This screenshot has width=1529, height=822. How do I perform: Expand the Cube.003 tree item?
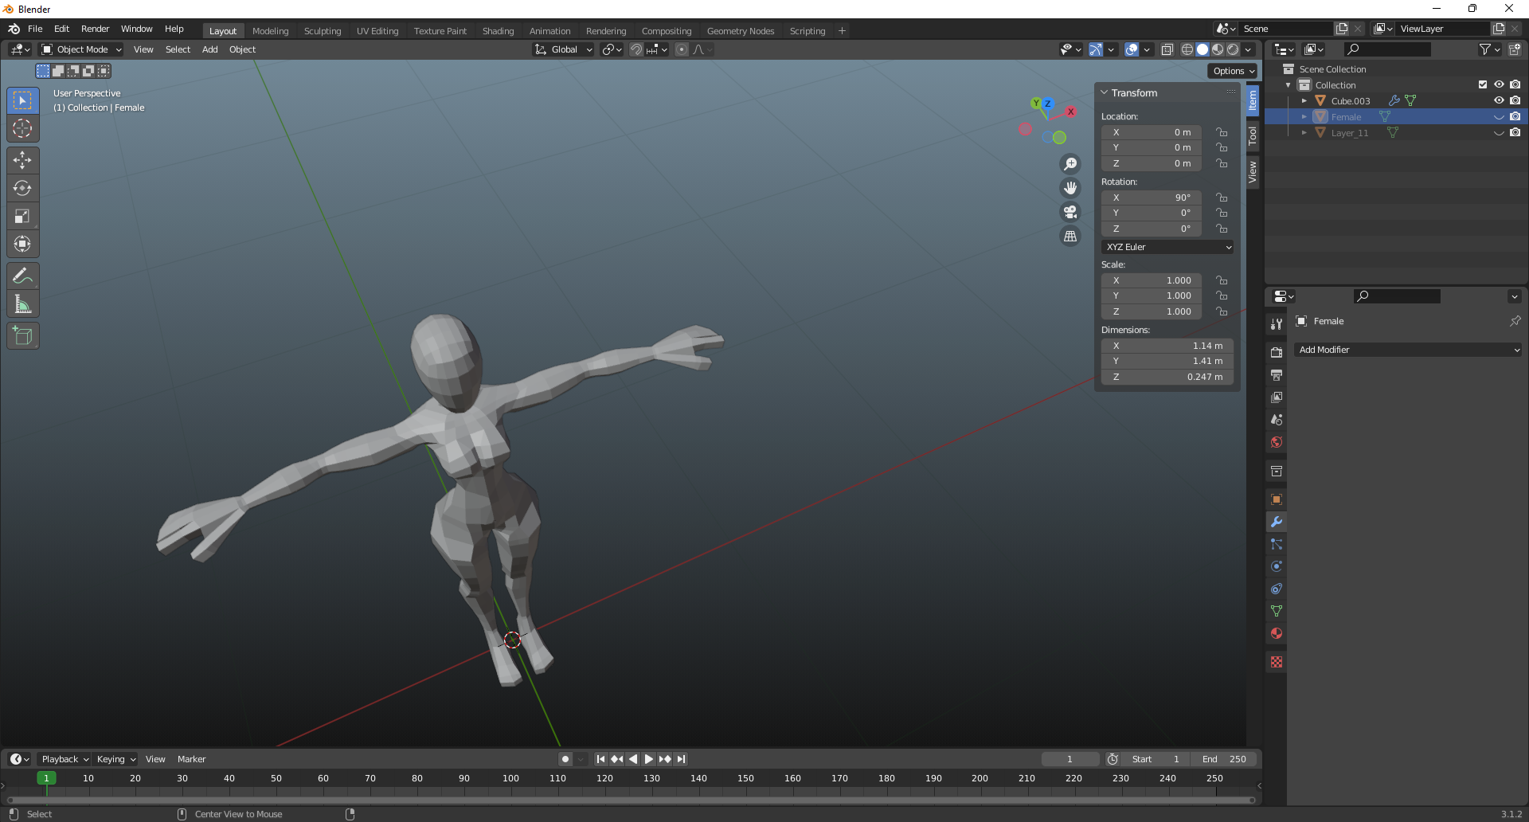(x=1304, y=101)
